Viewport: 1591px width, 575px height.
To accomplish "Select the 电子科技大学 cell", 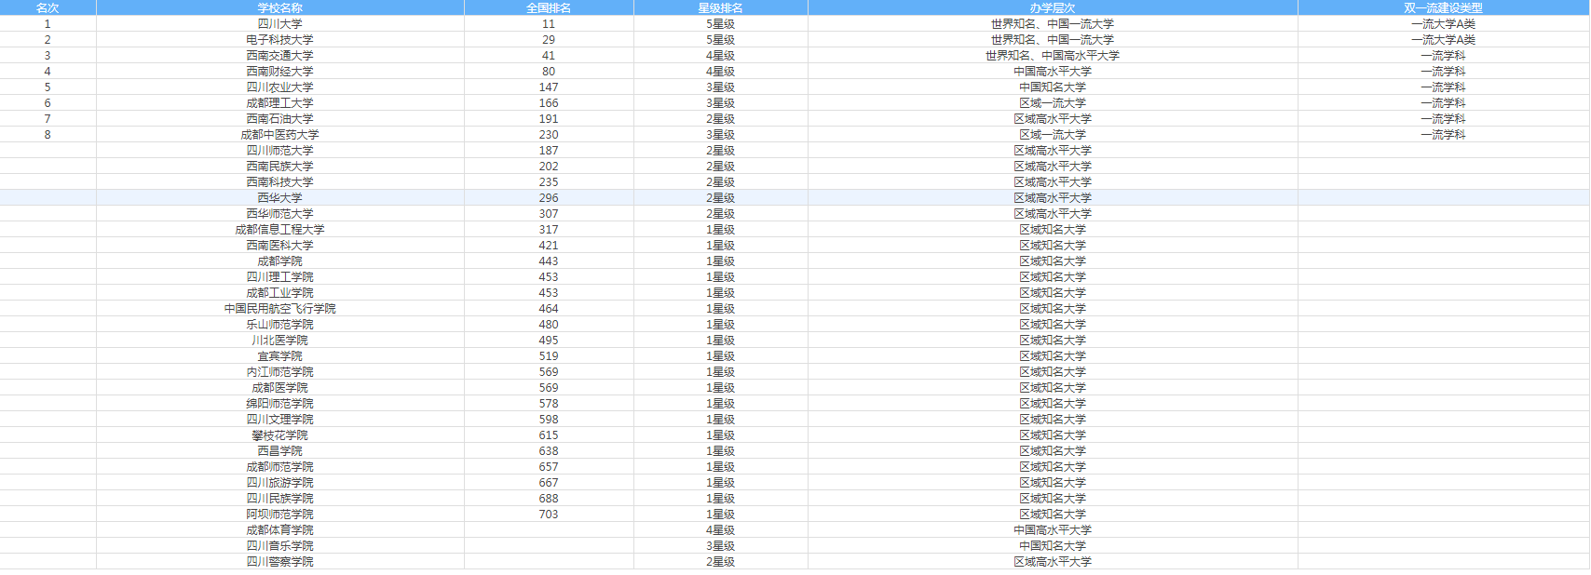I will 279,40.
